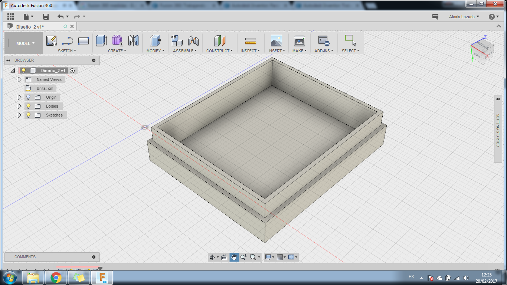Launch the Scripts and Add-Ins icon

point(324,40)
